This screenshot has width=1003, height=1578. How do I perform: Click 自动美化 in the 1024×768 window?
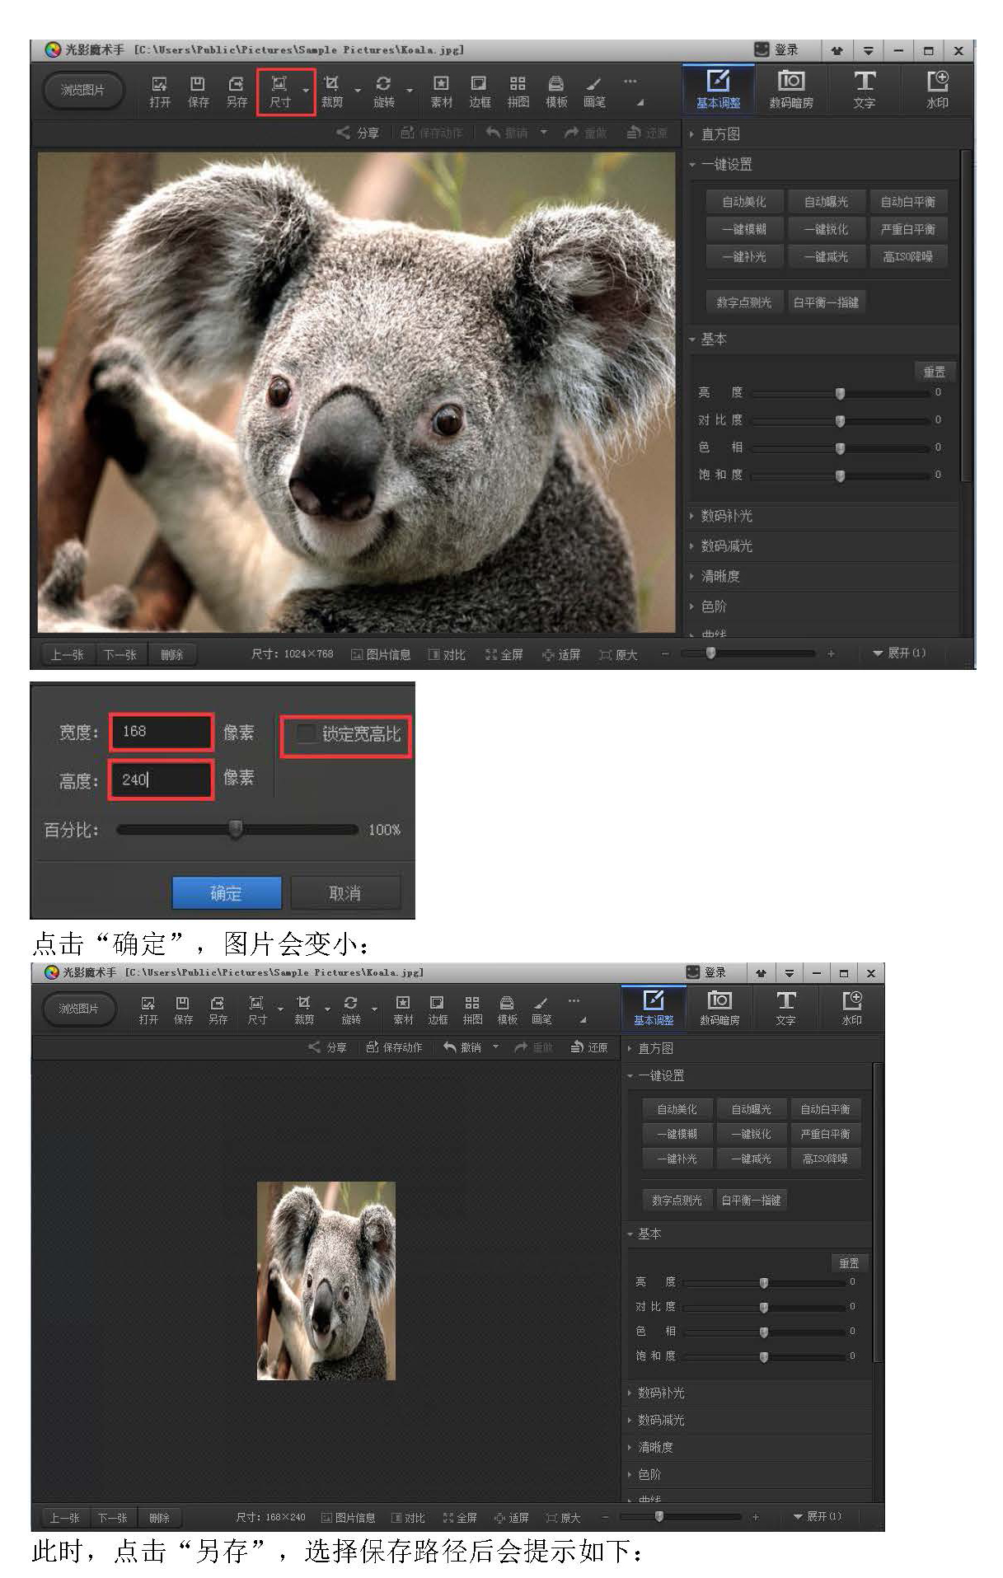(743, 202)
